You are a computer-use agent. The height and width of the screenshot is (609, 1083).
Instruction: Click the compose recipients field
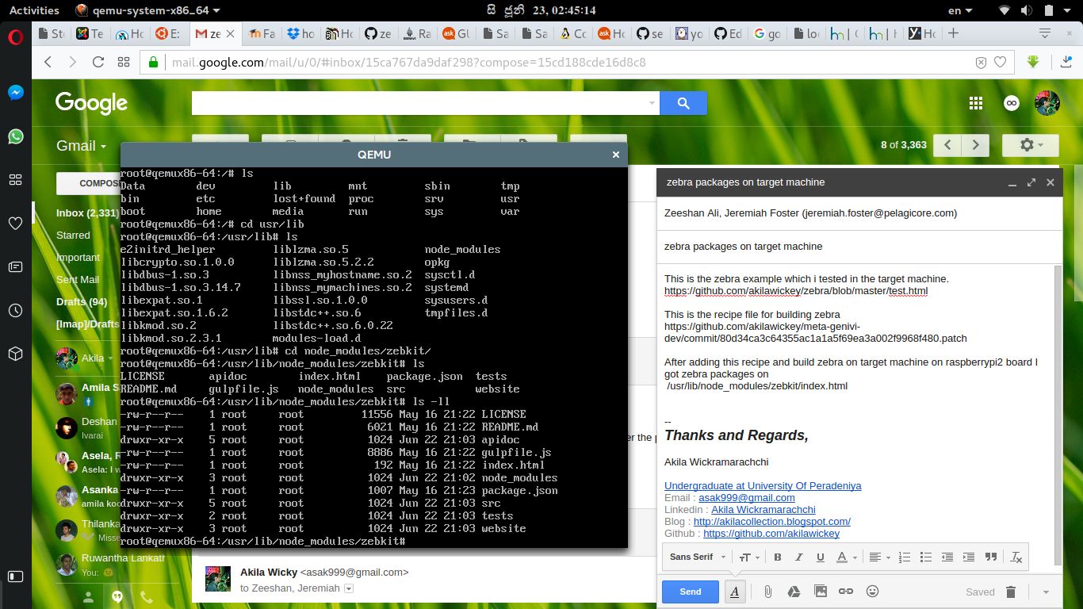click(x=859, y=213)
